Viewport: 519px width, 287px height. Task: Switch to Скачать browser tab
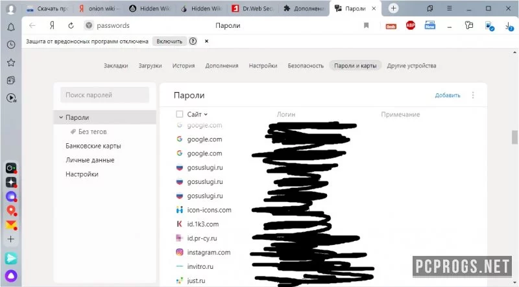[48, 9]
